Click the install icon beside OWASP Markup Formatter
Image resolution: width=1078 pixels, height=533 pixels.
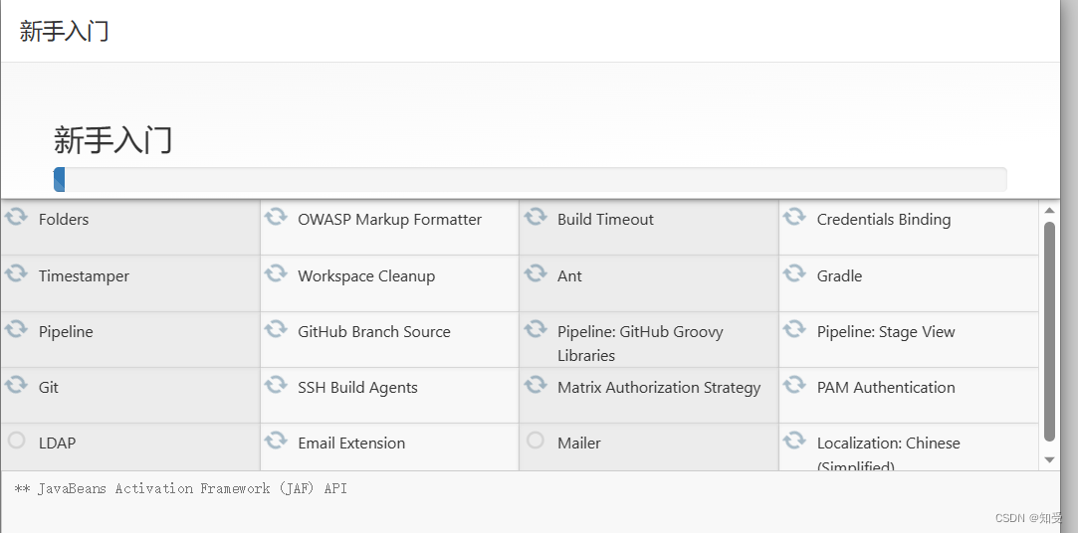click(276, 218)
